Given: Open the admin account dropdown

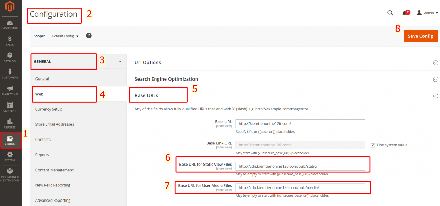Looking at the screenshot, I should pyautogui.click(x=427, y=13).
